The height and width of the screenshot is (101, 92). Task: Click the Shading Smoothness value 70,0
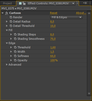(x=53, y=39)
